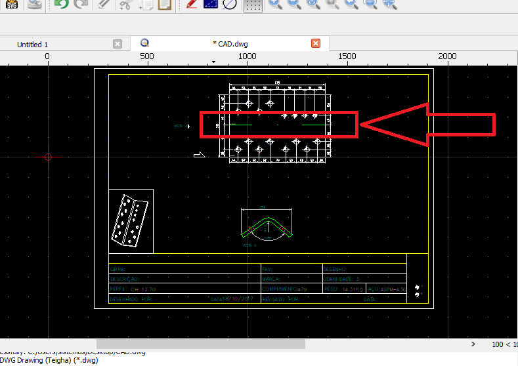Click the SVG export icon

tap(11, 4)
